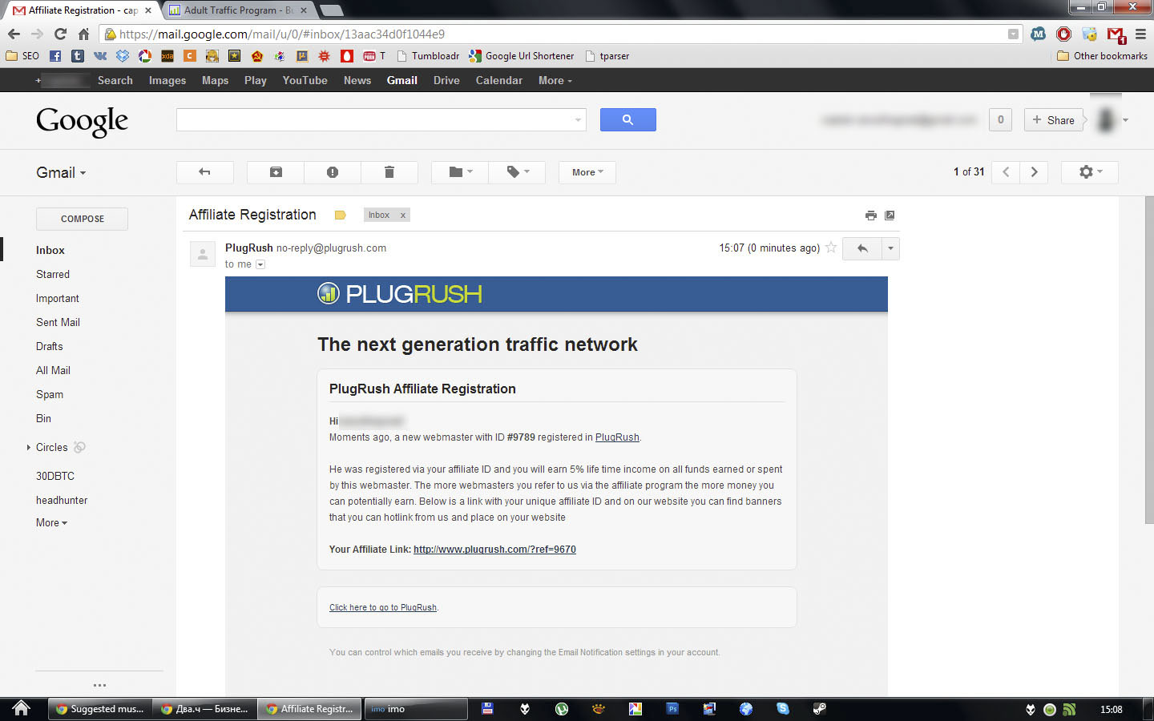Remove the Inbox label with x
The image size is (1154, 721).
tap(403, 215)
